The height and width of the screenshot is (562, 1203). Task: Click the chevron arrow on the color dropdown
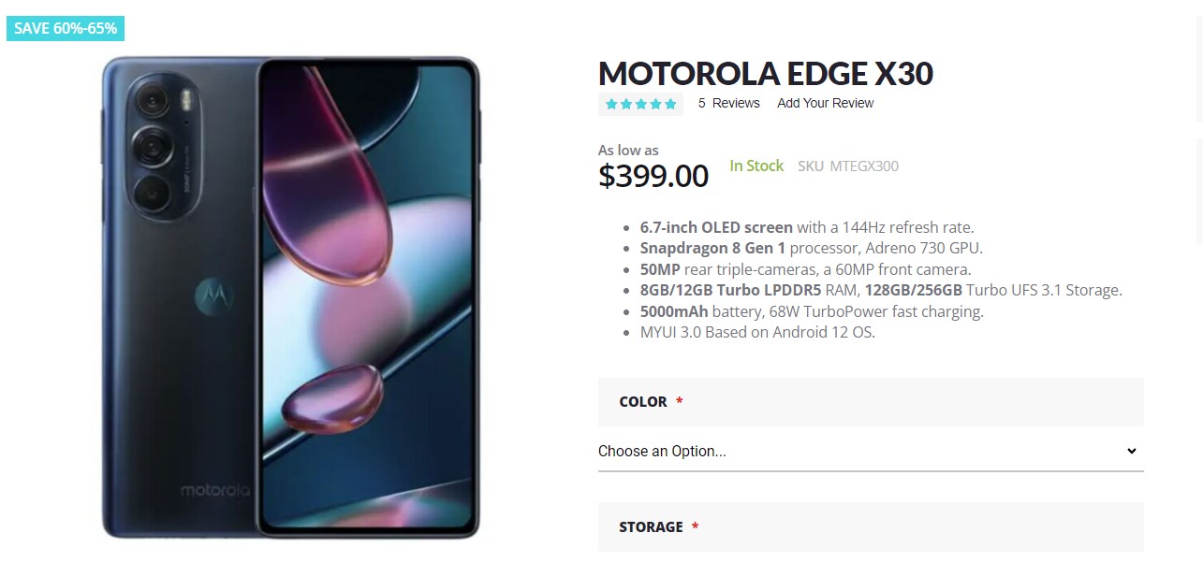point(1131,451)
